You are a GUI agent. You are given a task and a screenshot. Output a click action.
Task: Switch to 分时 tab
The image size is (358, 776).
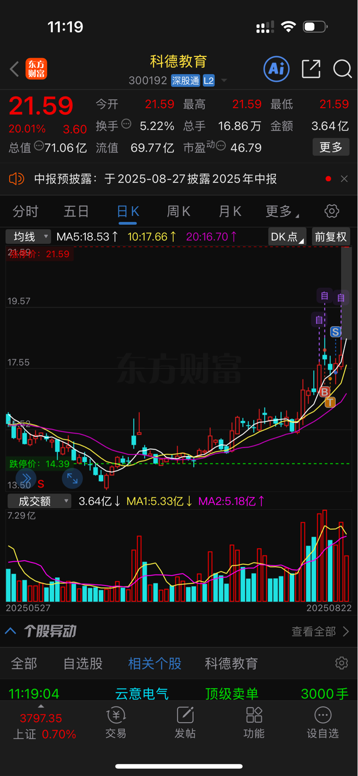click(x=26, y=212)
